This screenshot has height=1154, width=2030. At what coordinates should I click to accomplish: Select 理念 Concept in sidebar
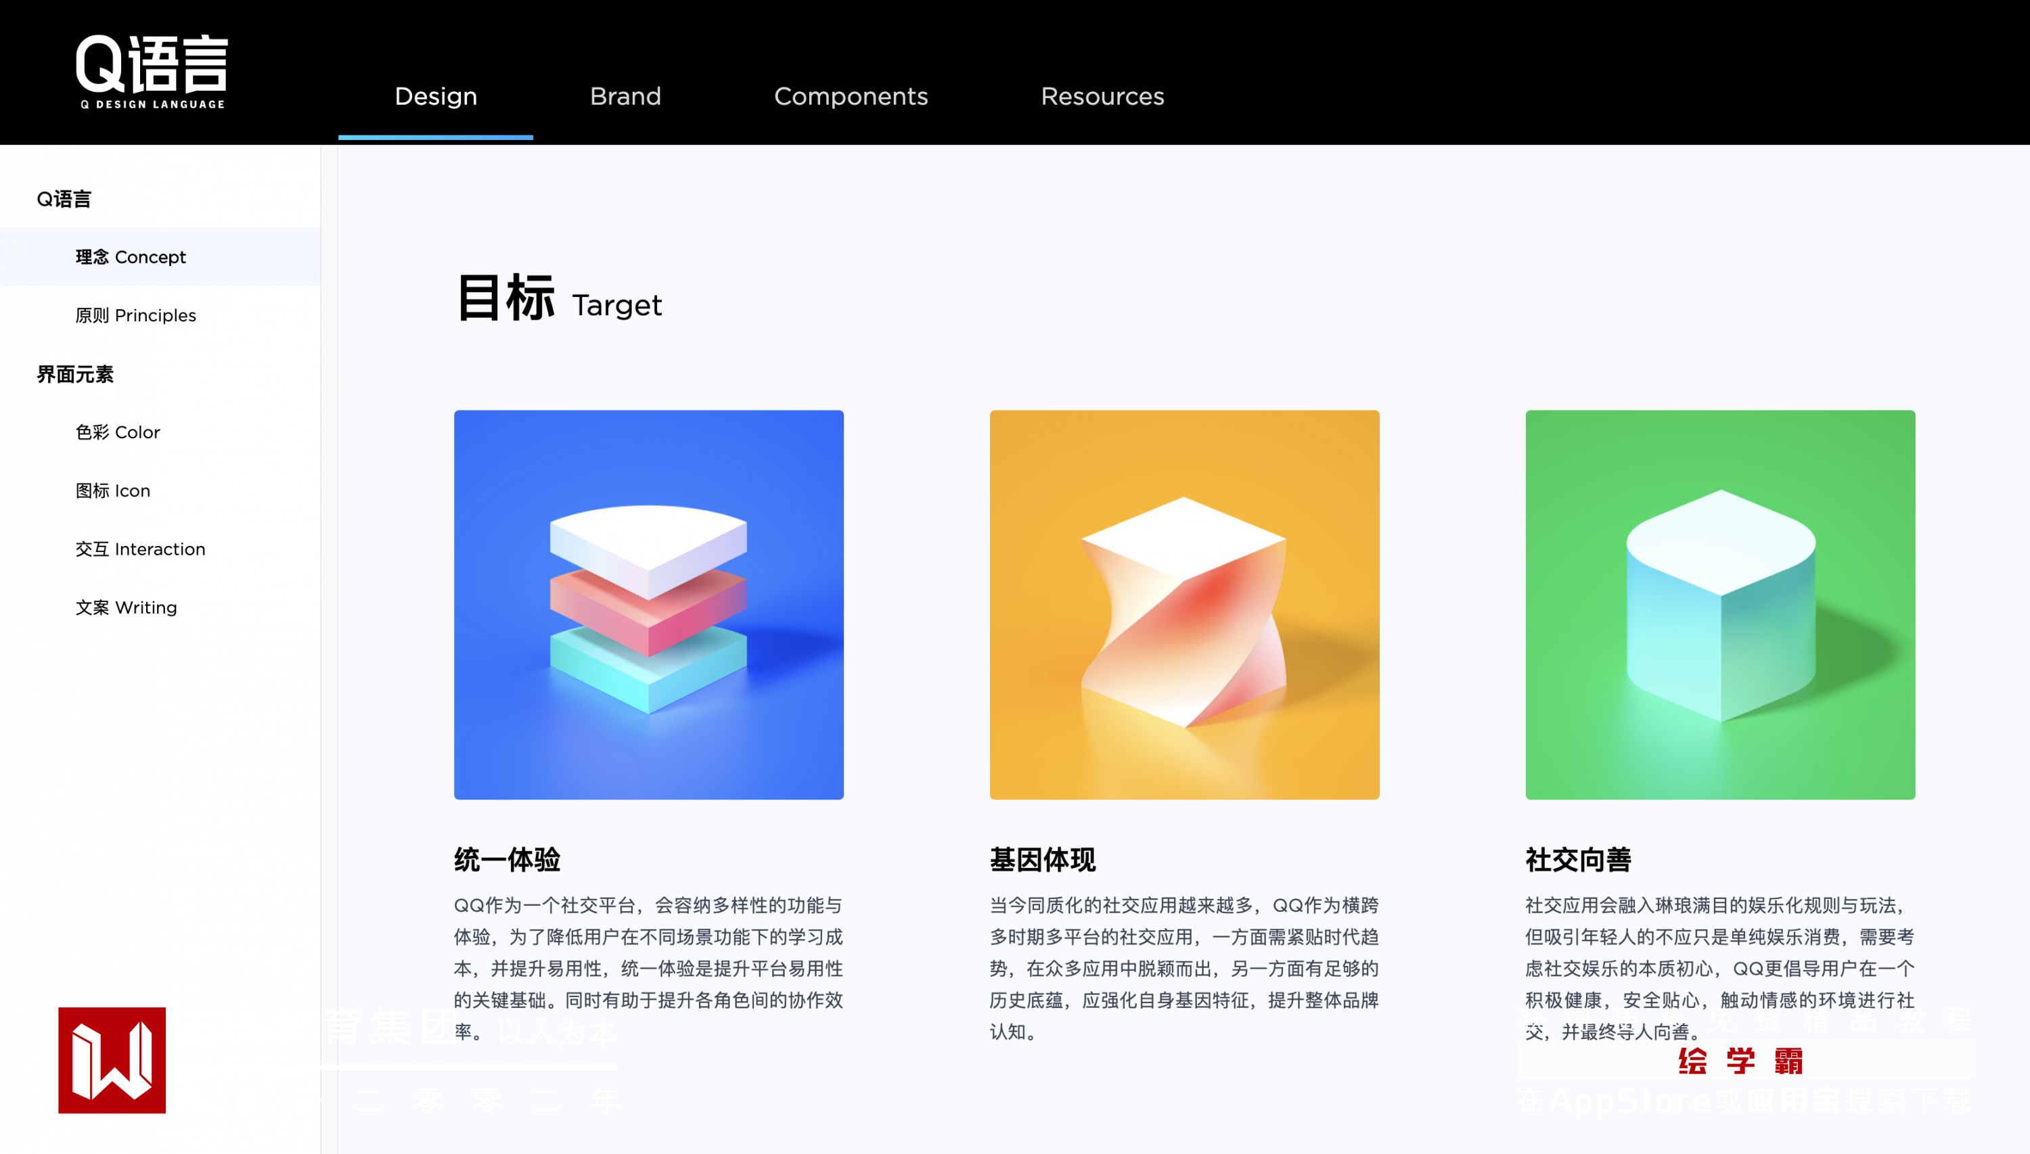pyautogui.click(x=131, y=257)
